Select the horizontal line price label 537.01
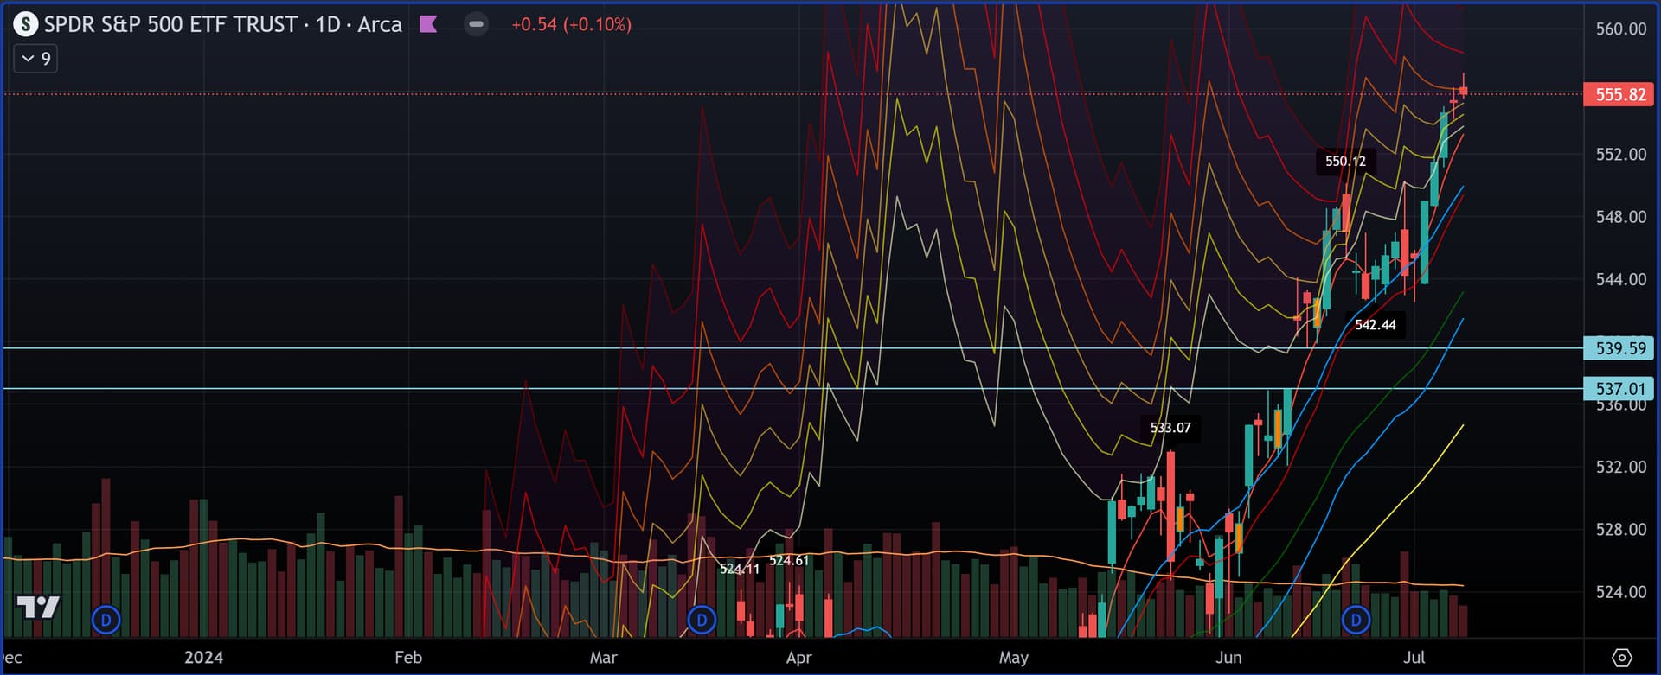Screen dimensions: 1661x675 click(x=1619, y=389)
